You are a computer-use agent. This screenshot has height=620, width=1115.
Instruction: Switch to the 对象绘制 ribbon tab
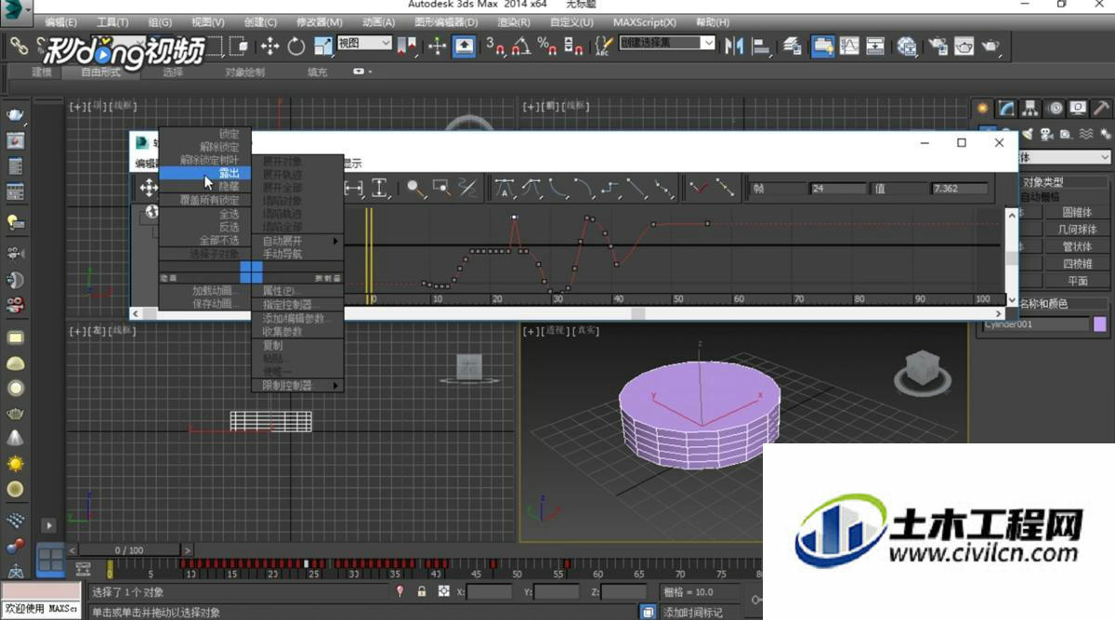245,73
